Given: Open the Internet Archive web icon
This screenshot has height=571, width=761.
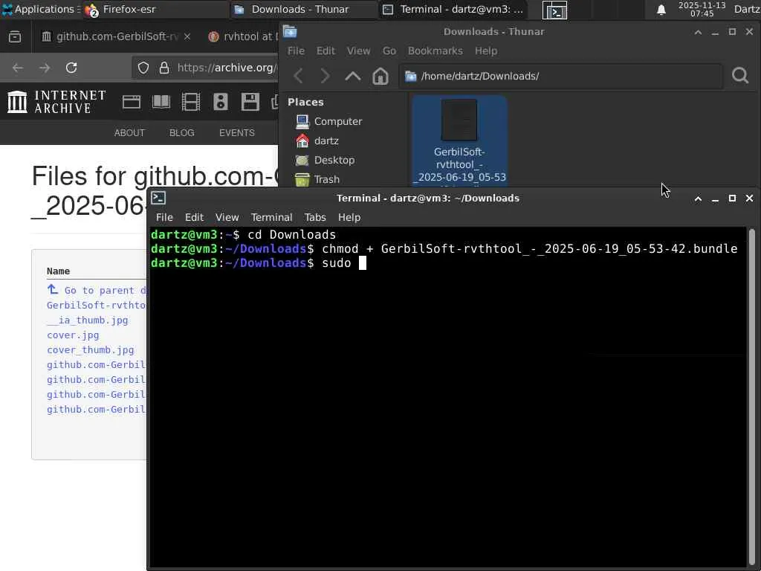Looking at the screenshot, I should (x=132, y=102).
